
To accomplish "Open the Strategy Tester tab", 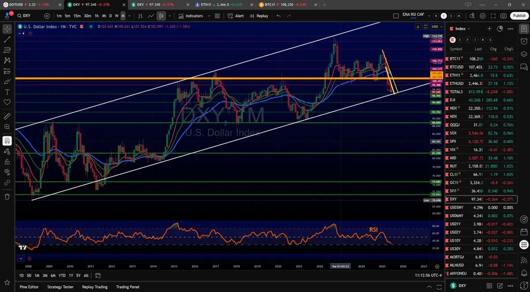I will [60, 287].
